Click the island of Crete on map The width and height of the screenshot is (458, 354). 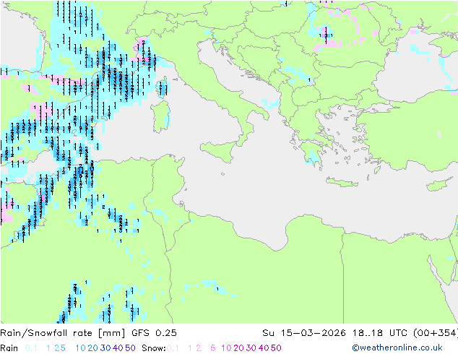coord(342,182)
